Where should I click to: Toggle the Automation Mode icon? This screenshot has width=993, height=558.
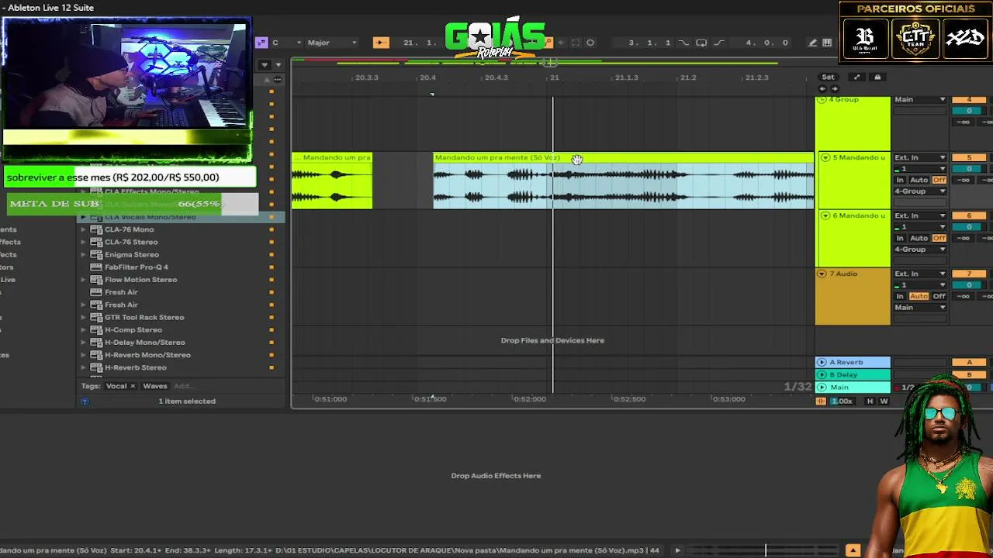821,401
